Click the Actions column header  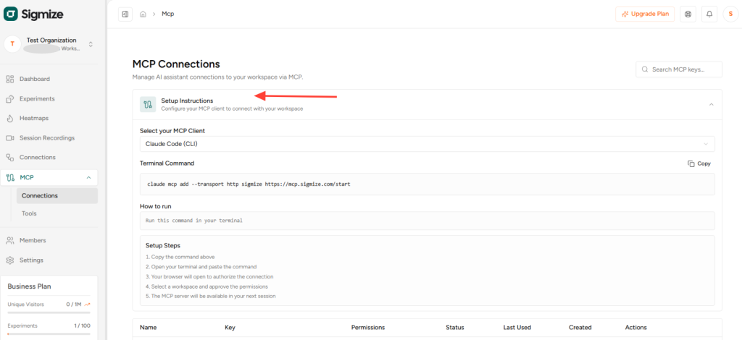(x=635, y=327)
